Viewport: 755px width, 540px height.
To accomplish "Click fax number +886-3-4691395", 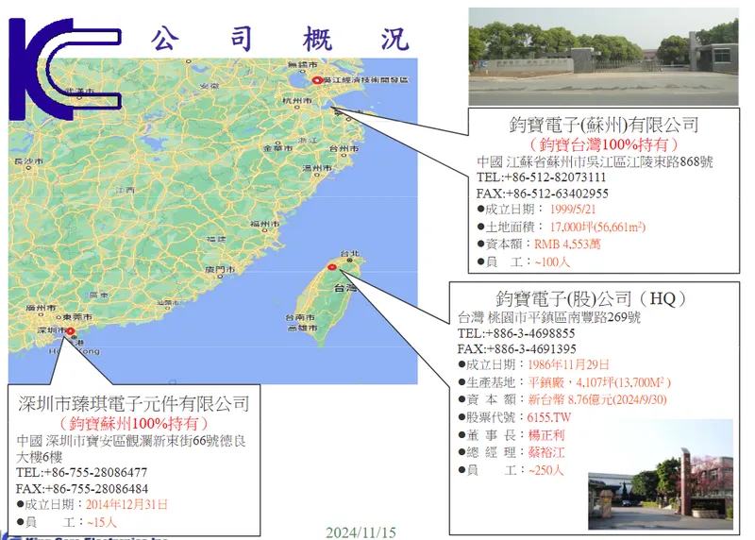I will [x=531, y=348].
